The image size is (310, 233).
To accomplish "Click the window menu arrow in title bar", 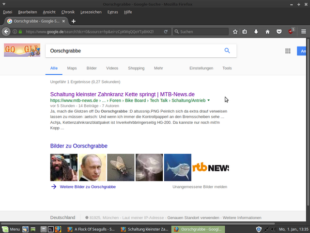I will click(x=4, y=4).
